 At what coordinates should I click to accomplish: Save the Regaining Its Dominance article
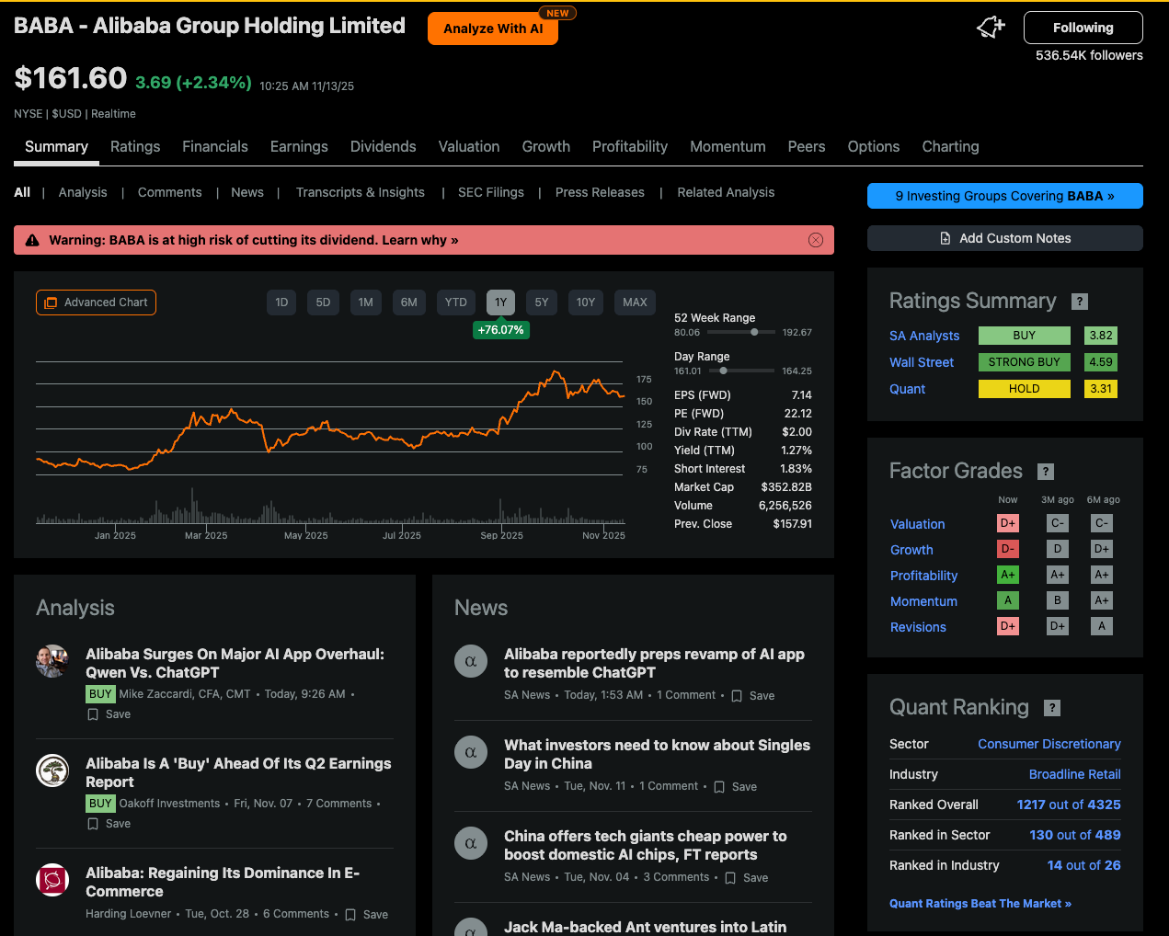click(366, 915)
